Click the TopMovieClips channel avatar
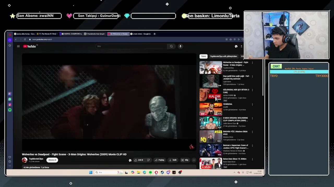 point(25,160)
